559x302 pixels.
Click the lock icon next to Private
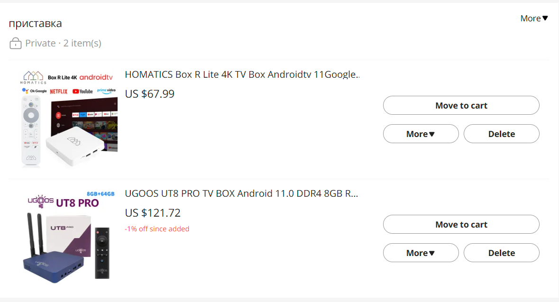(16, 44)
